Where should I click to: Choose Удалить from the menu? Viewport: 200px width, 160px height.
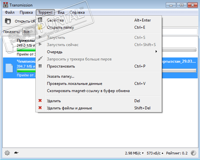[99, 101]
